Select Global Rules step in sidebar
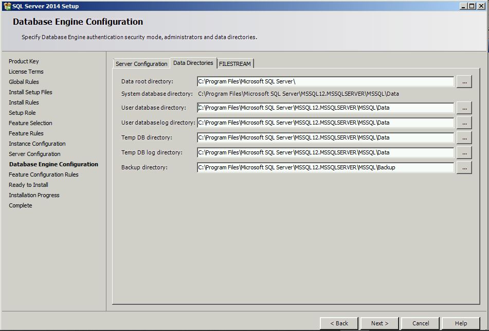 click(x=24, y=82)
